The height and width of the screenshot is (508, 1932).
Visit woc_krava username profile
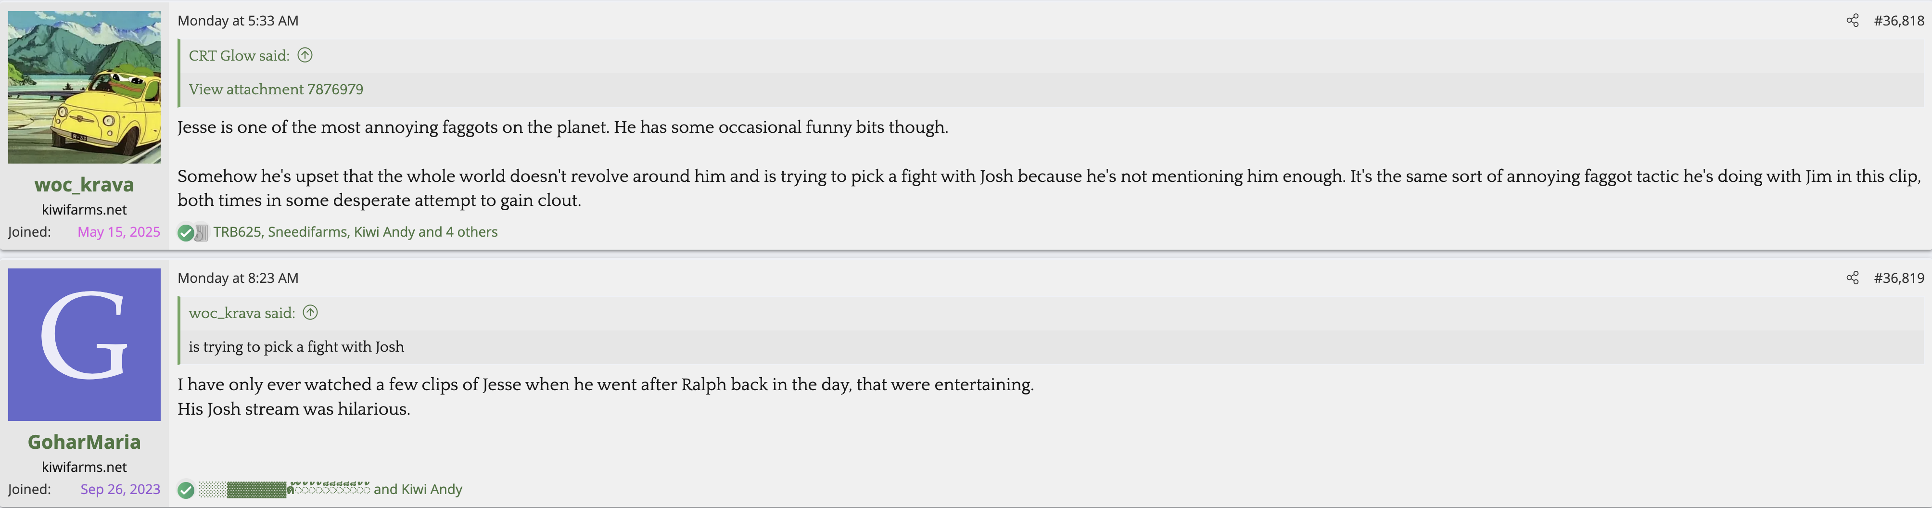click(x=84, y=185)
